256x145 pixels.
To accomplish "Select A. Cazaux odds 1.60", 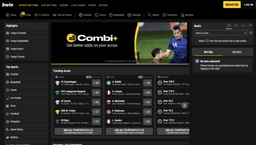I will [x=147, y=92].
